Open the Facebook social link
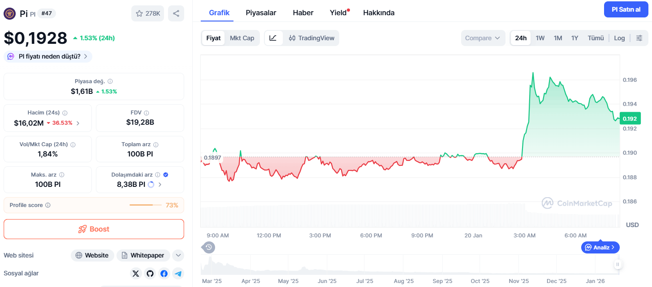The image size is (652, 287). [x=164, y=274]
